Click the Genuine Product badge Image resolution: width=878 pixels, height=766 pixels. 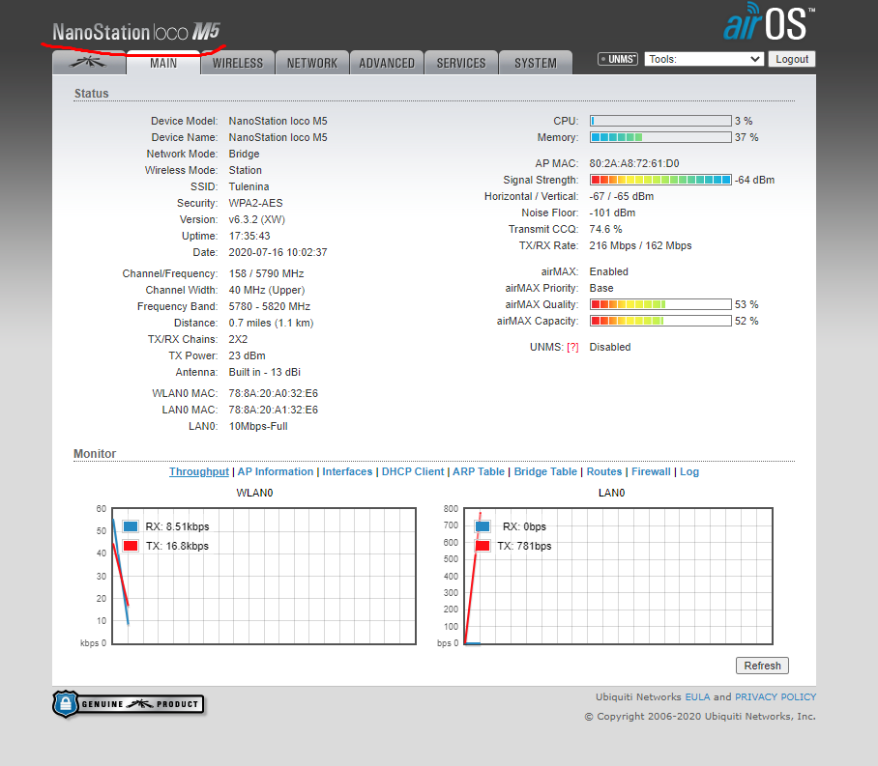tap(129, 704)
